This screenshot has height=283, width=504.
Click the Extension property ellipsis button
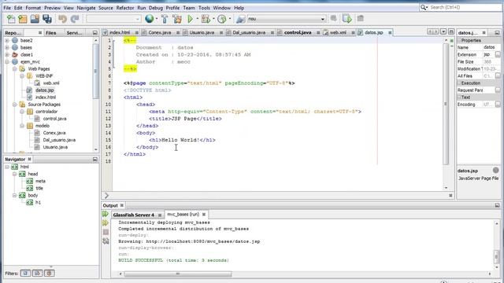pyautogui.click(x=498, y=54)
